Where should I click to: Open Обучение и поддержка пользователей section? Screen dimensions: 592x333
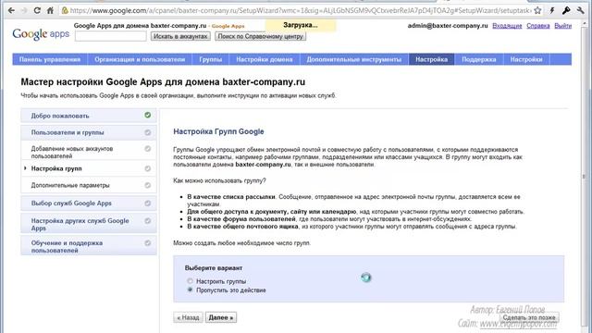click(89, 246)
